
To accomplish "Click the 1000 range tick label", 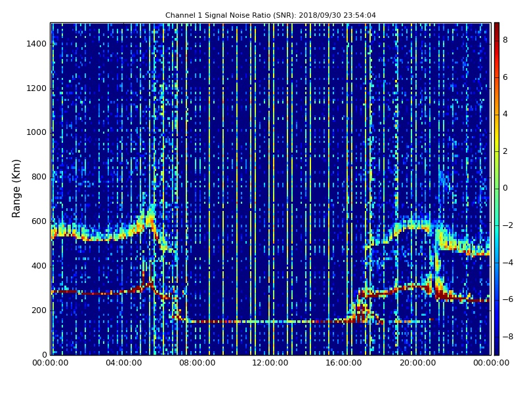I will click(x=37, y=133).
